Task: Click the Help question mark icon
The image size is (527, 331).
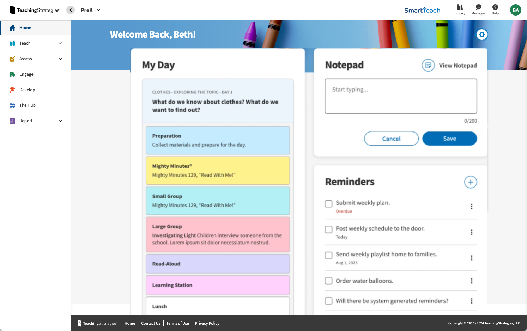Action: click(x=495, y=10)
